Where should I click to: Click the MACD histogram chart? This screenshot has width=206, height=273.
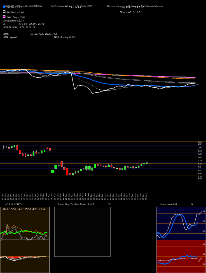point(25,256)
